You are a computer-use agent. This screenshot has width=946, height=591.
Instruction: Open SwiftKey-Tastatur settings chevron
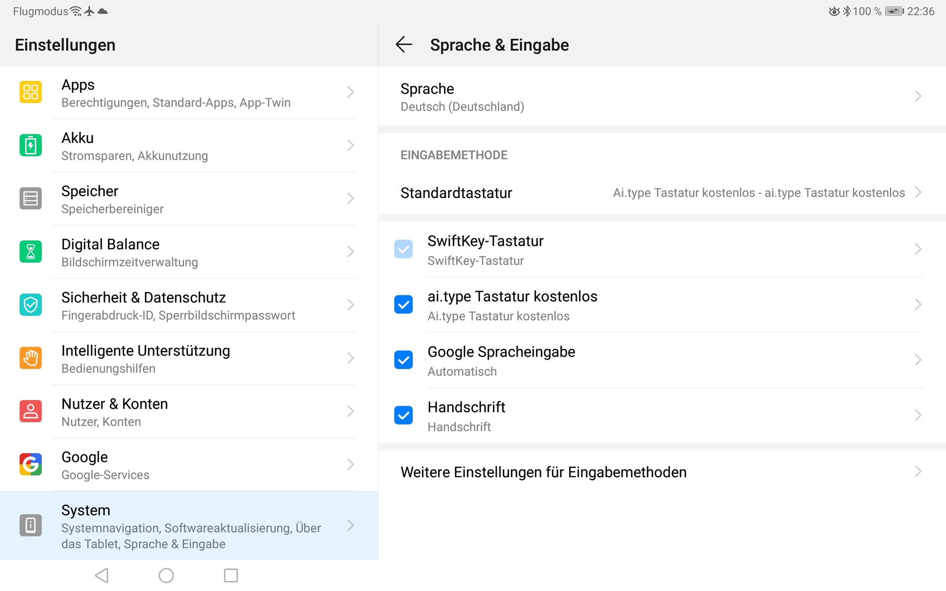click(918, 249)
